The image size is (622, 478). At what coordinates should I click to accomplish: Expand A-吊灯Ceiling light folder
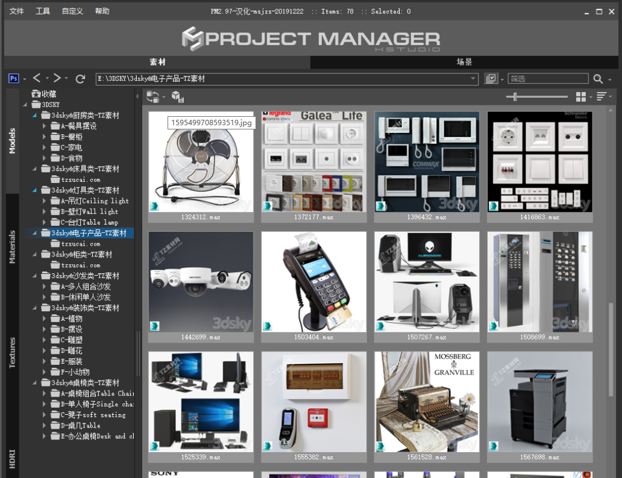click(44, 201)
